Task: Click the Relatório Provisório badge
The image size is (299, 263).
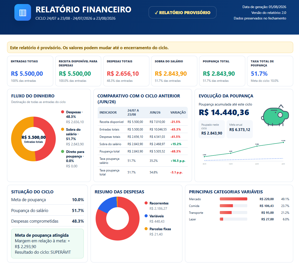Action: 182,13
